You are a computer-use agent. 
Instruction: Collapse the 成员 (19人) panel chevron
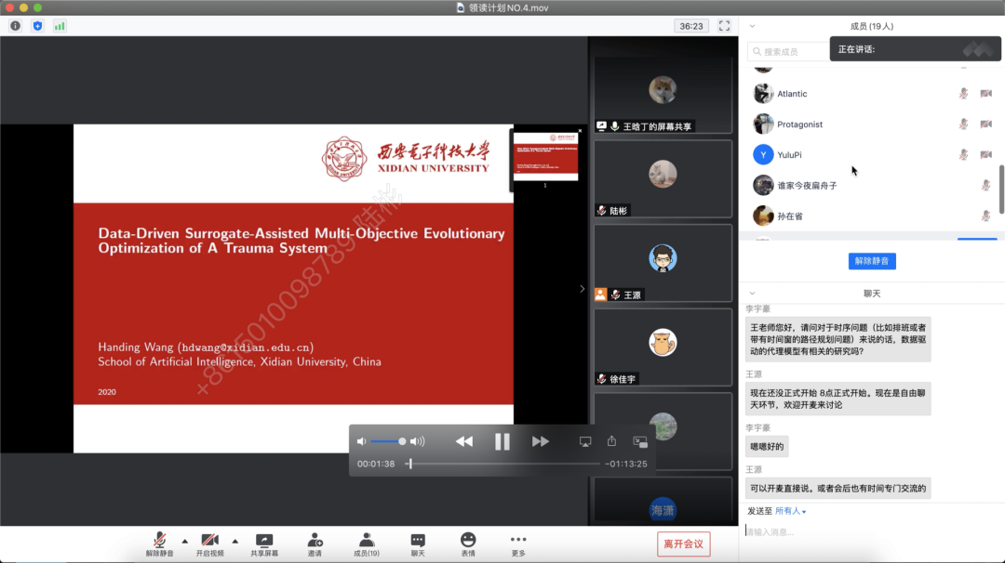pos(753,26)
